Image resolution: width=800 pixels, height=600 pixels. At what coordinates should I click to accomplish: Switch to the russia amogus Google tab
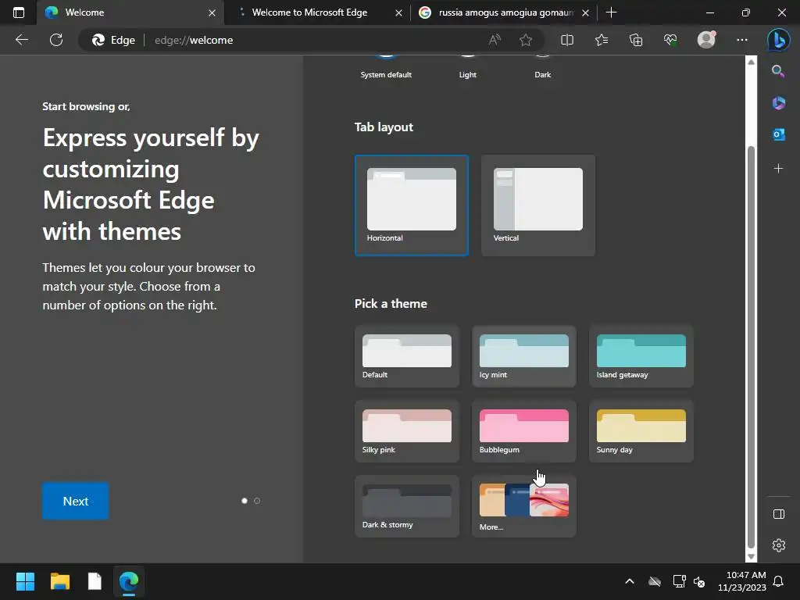coord(504,12)
